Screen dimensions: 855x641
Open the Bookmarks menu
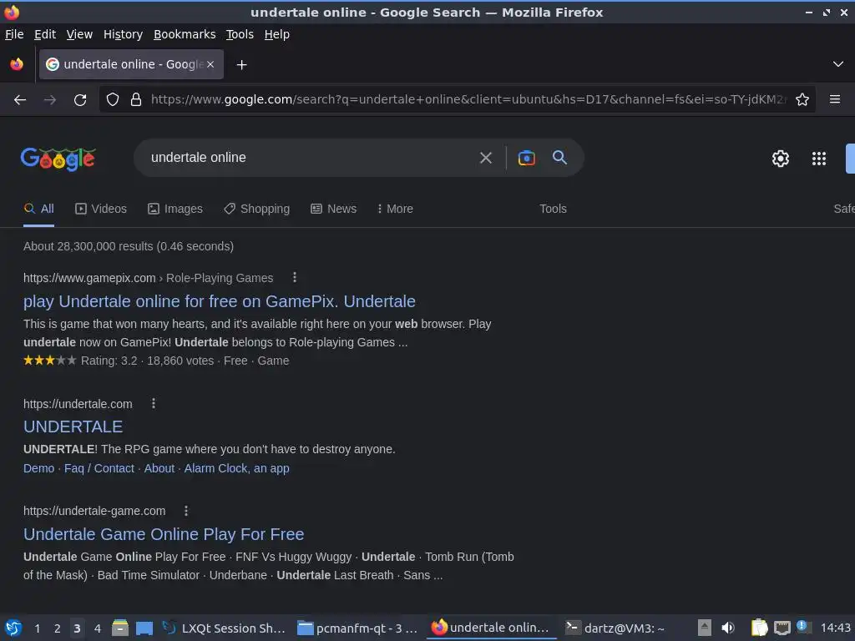click(x=185, y=34)
